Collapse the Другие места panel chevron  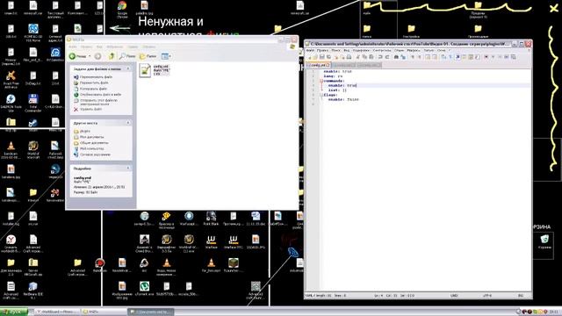pyautogui.click(x=128, y=123)
